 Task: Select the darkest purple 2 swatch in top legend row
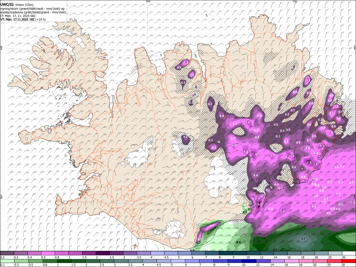tap(103, 253)
